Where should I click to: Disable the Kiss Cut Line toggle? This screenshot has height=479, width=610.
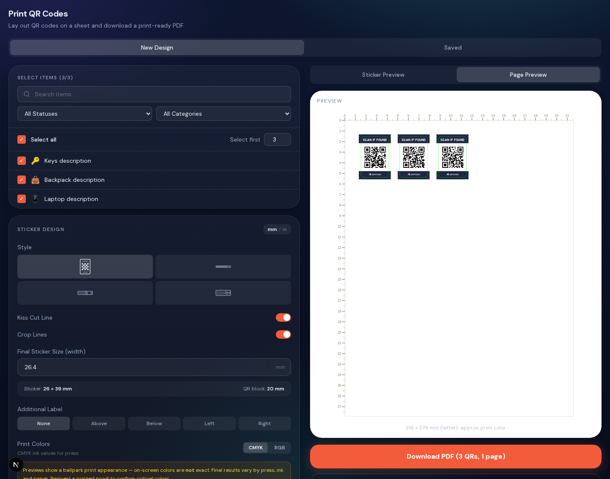(x=283, y=317)
